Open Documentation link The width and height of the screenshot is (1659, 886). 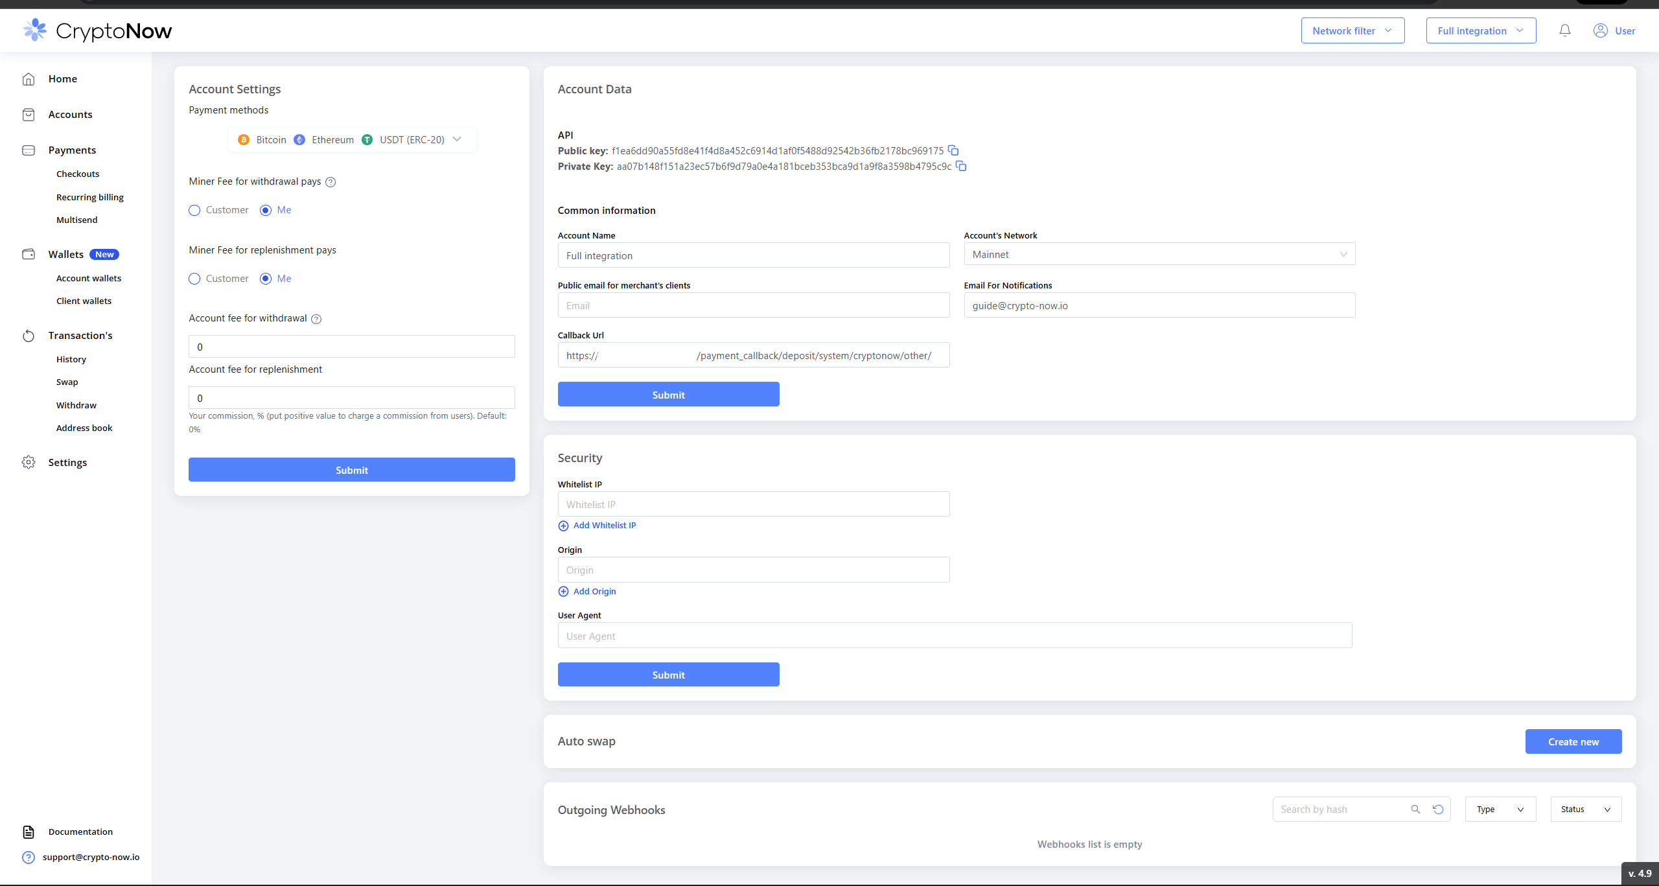pyautogui.click(x=80, y=832)
